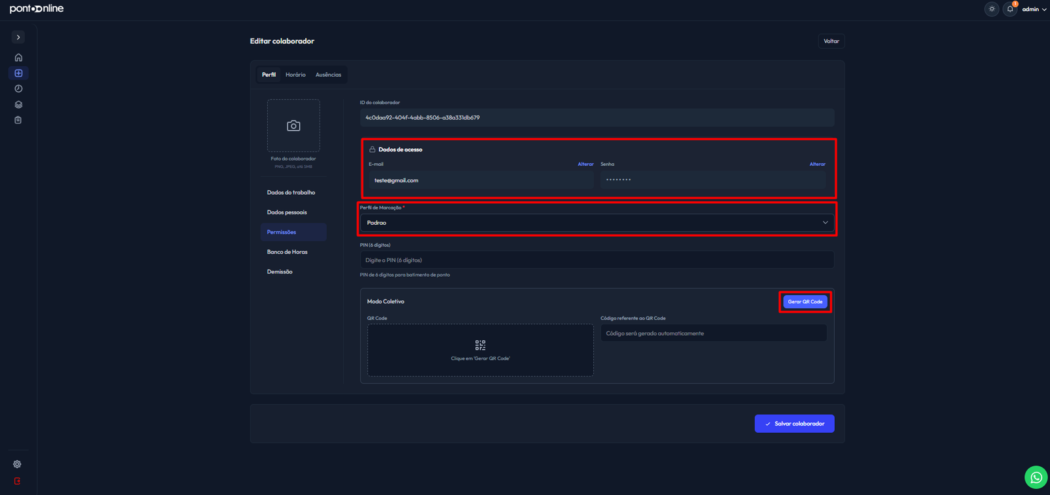Open the plus-square icon in sidebar
Viewport: 1050px width, 495px height.
tap(18, 73)
